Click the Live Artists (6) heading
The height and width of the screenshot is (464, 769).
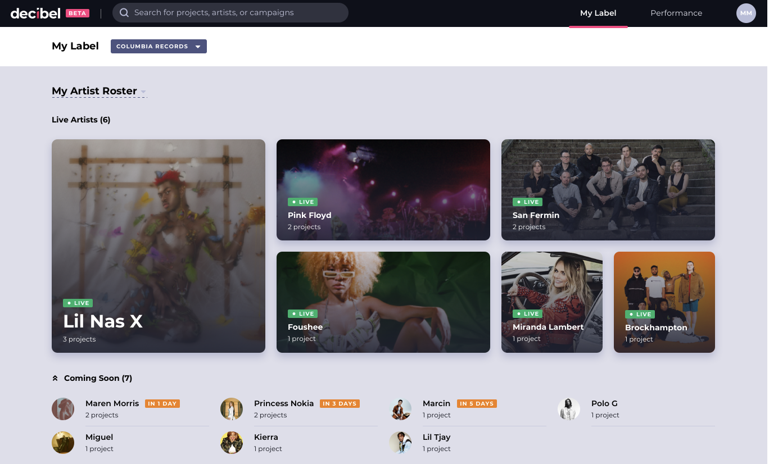81,120
